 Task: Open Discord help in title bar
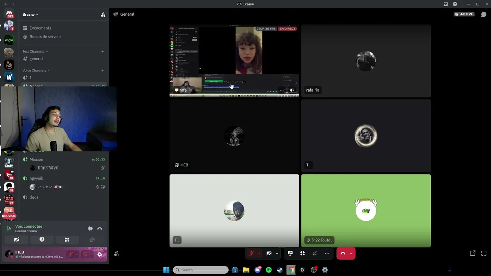[455, 4]
